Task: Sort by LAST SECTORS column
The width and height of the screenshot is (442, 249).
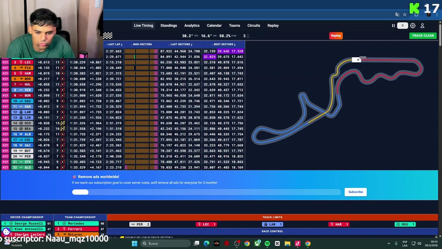Action: [181, 44]
